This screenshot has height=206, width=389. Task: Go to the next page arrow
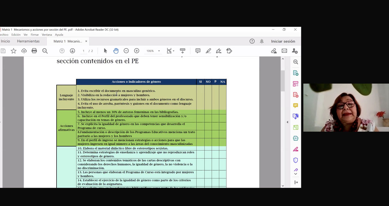point(72,51)
